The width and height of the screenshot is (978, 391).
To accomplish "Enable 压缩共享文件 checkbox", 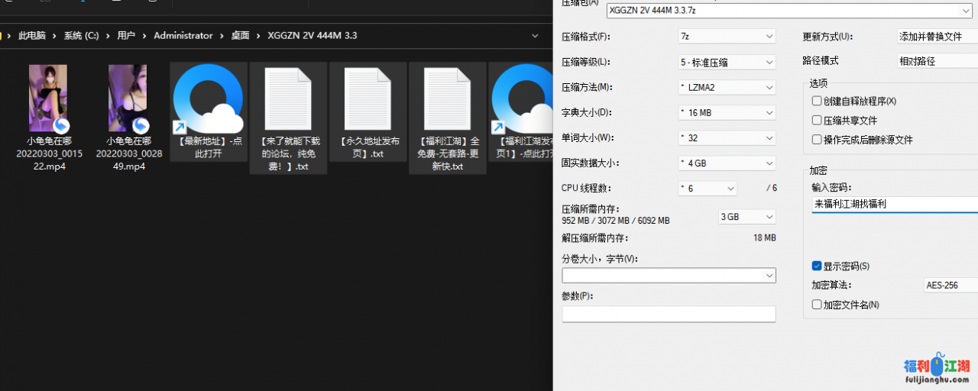I will tap(817, 121).
